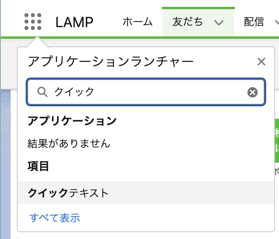279x239 pixels.
Task: Click the すべて表示 link
Action: coord(55,218)
